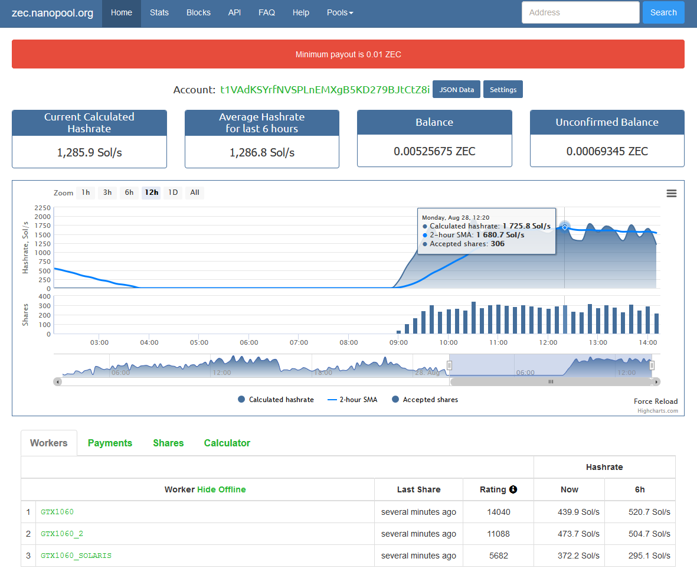
Task: Open worker GTX1060_SOLARIS details
Action: [x=76, y=556]
